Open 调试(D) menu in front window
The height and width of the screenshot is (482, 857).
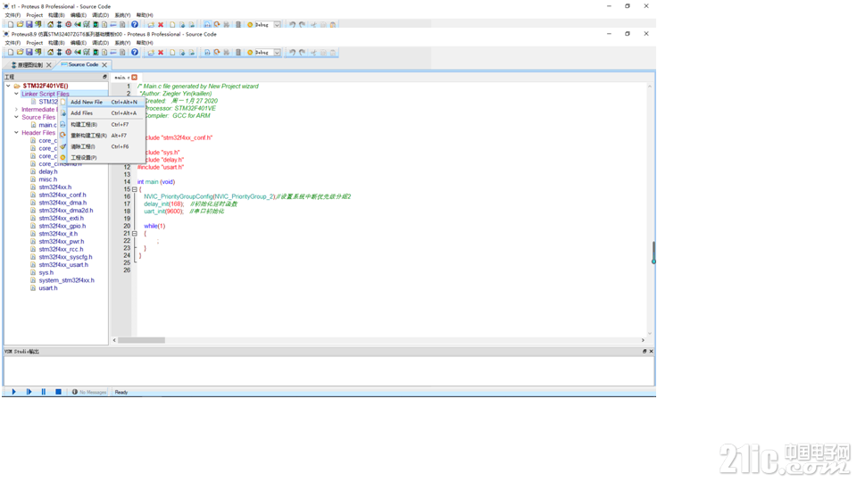[101, 43]
